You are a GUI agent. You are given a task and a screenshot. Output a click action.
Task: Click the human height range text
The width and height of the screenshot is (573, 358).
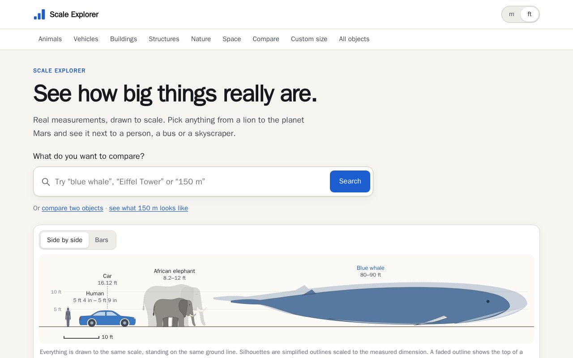[x=95, y=300]
